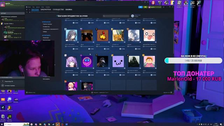Select the pixel chicken avatar item
Image resolution: width=224 pixels, height=126 pixels.
[103, 35]
